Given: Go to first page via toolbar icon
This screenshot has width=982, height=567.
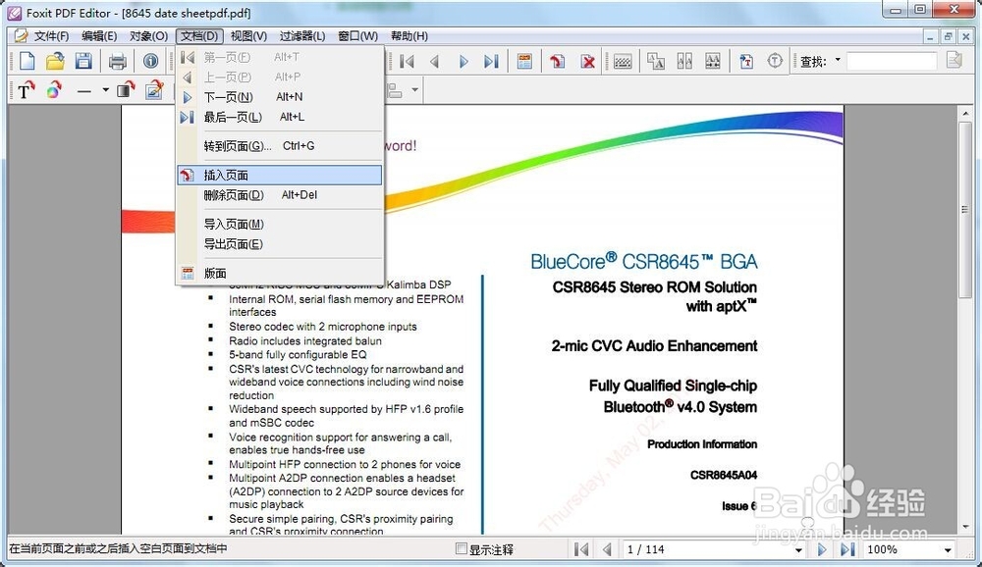Looking at the screenshot, I should [x=408, y=62].
